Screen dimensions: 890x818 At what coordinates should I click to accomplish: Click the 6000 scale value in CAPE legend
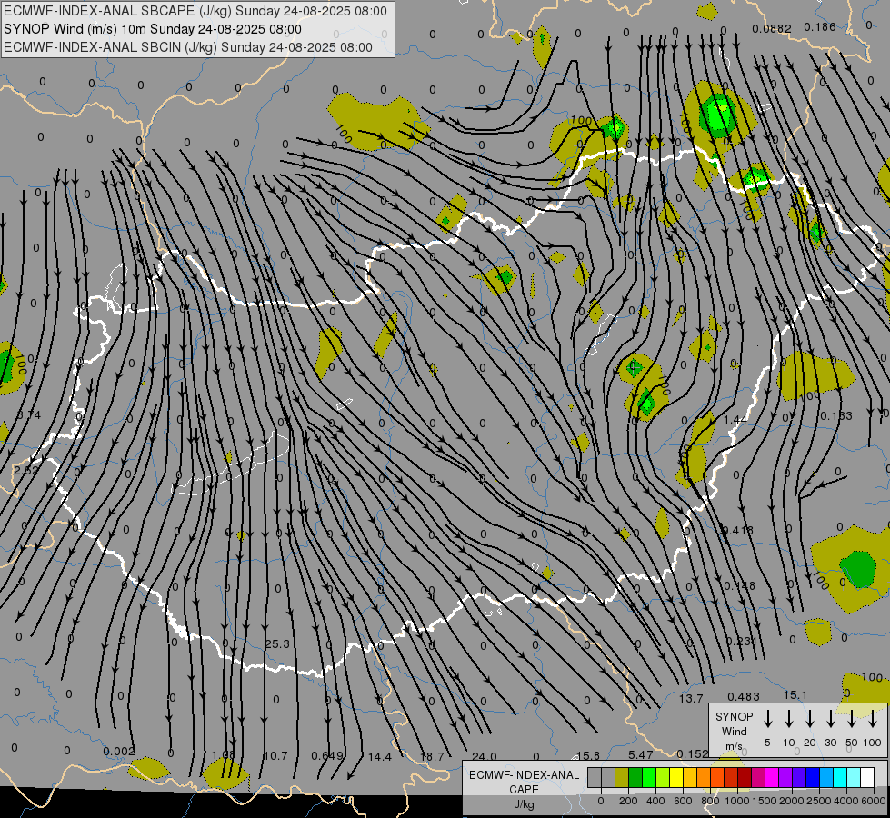coord(875,801)
